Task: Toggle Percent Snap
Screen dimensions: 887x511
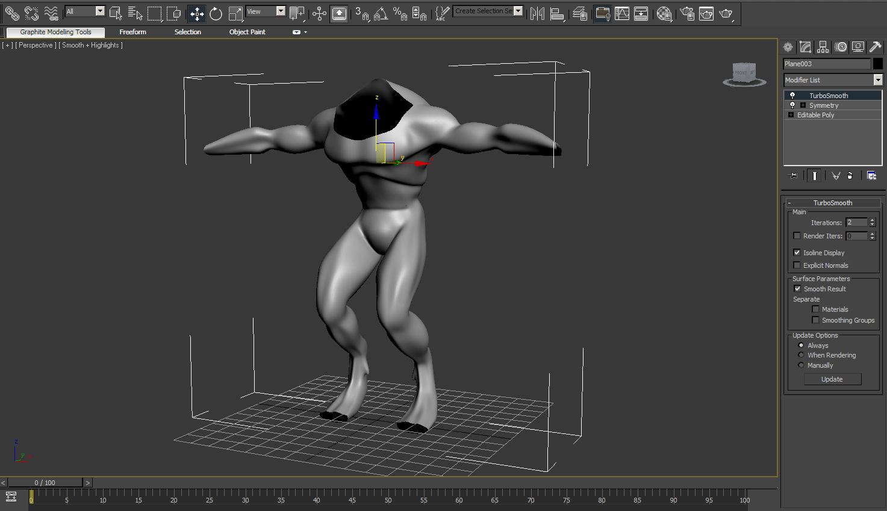Action: 400,13
